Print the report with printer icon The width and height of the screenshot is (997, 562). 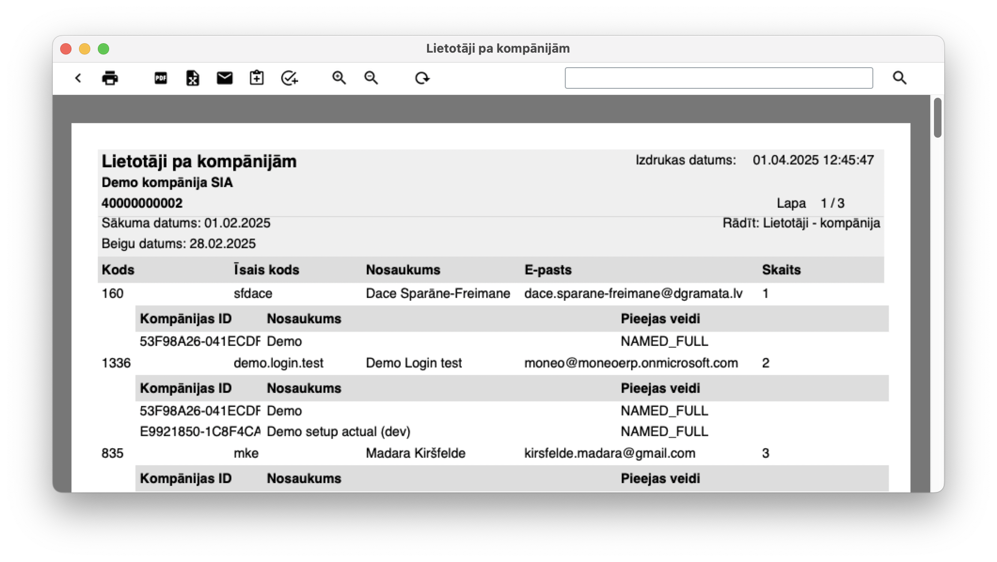click(110, 78)
